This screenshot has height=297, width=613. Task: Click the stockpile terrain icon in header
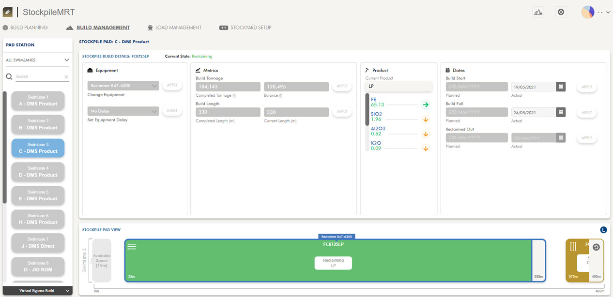tap(538, 13)
